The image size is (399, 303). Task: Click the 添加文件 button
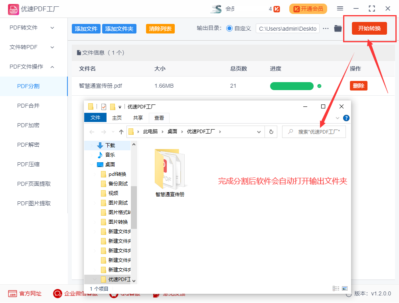(86, 29)
